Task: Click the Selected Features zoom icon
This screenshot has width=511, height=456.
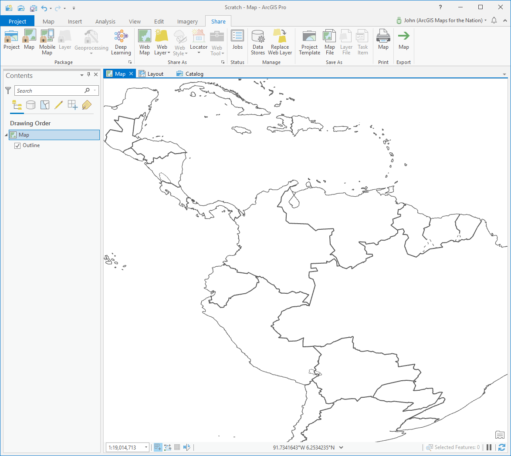Action: click(x=430, y=448)
